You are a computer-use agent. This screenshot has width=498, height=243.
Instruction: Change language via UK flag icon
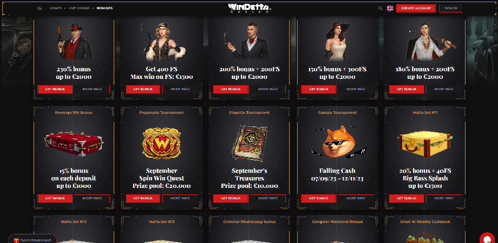pos(390,8)
